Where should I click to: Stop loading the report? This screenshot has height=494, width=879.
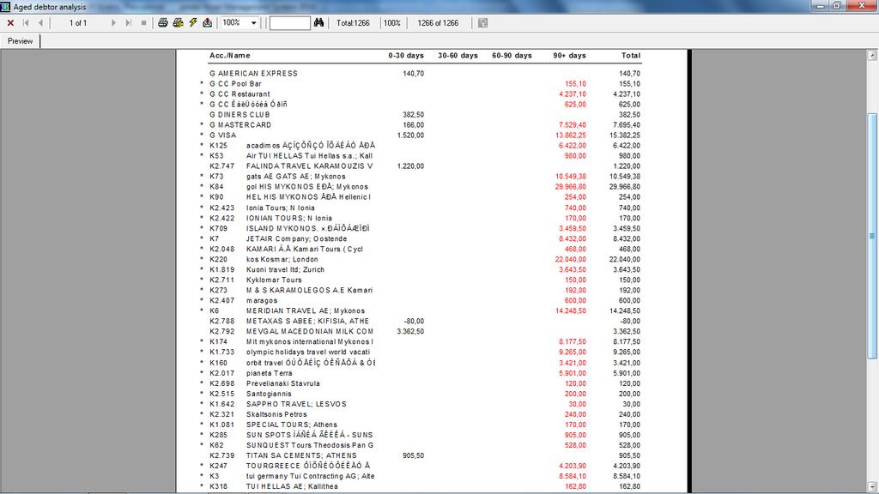coord(143,23)
